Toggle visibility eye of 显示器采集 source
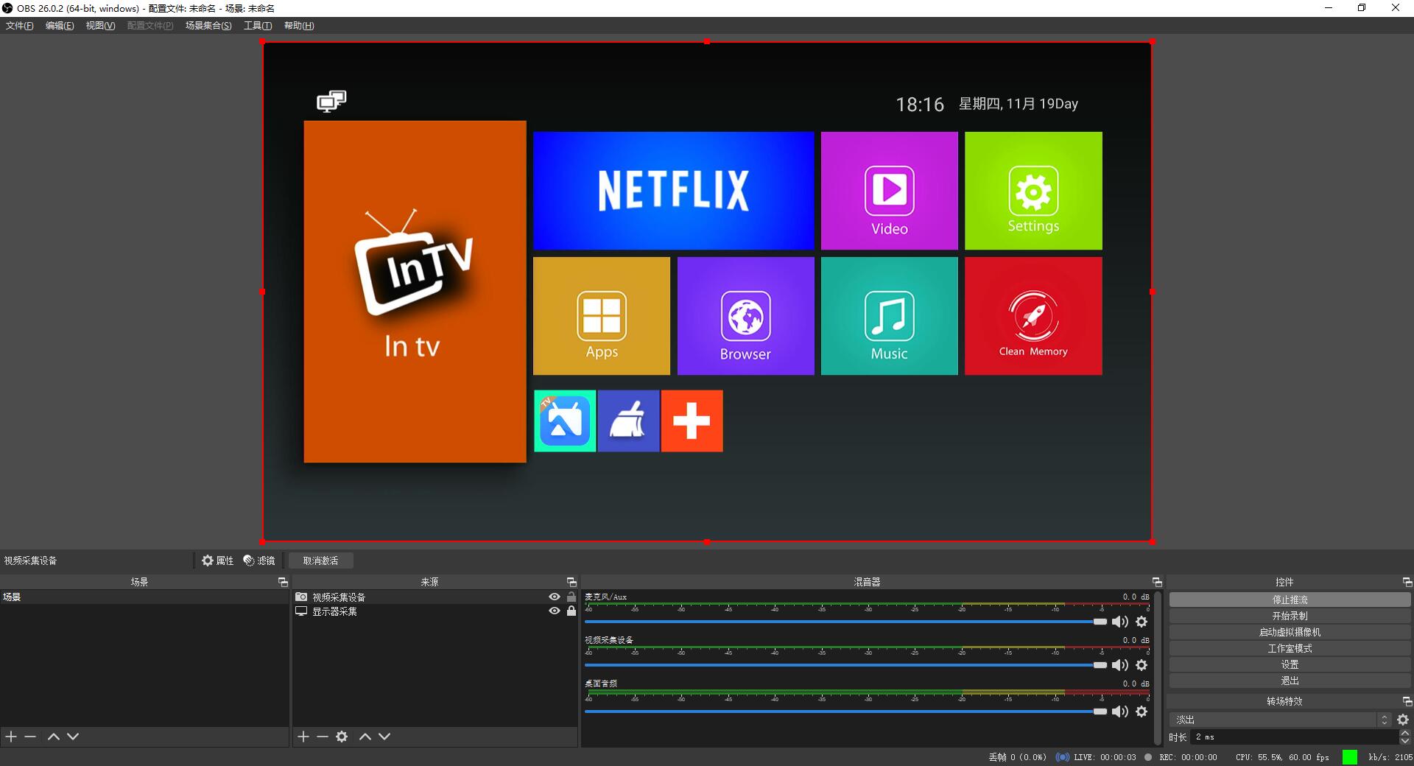Screen dimensions: 1414x766 pyautogui.click(x=555, y=611)
